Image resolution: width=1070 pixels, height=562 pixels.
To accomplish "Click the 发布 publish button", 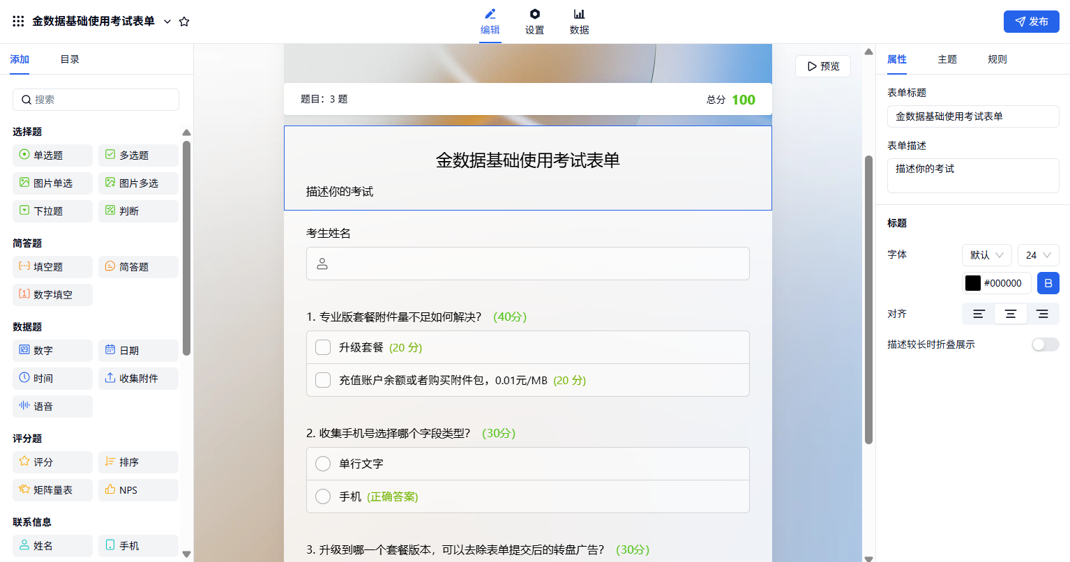I will (1031, 22).
